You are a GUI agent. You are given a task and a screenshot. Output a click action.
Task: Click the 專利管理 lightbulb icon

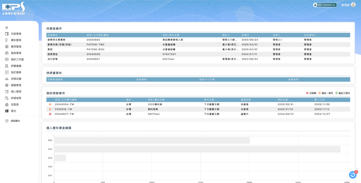point(7,40)
